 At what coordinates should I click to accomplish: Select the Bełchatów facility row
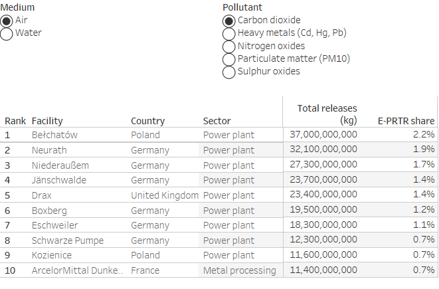click(219, 135)
